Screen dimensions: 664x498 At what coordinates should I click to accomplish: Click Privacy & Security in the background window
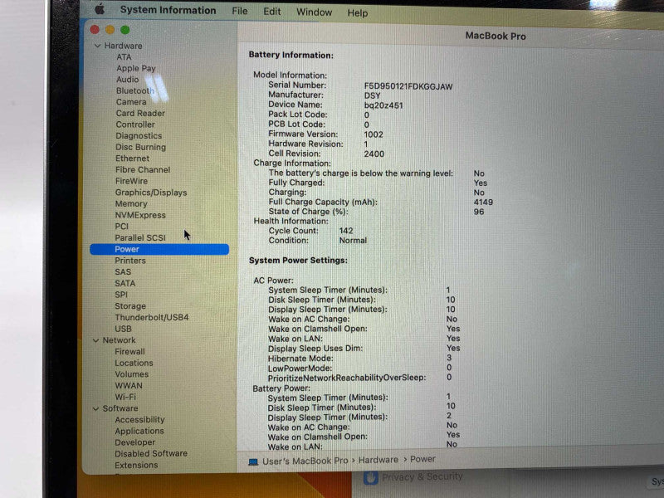click(422, 477)
